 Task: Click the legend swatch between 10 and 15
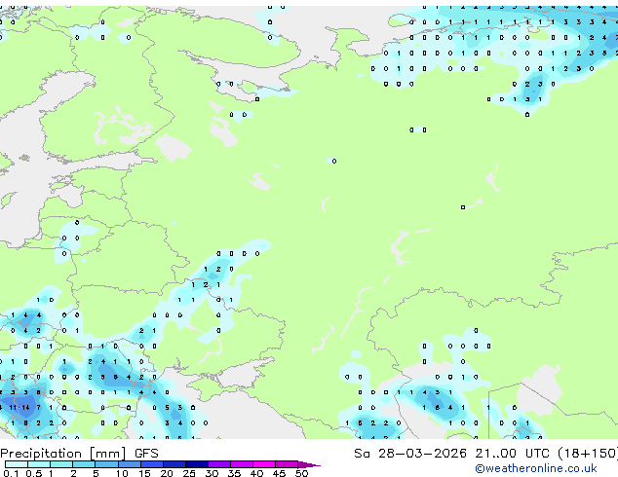[x=130, y=464]
